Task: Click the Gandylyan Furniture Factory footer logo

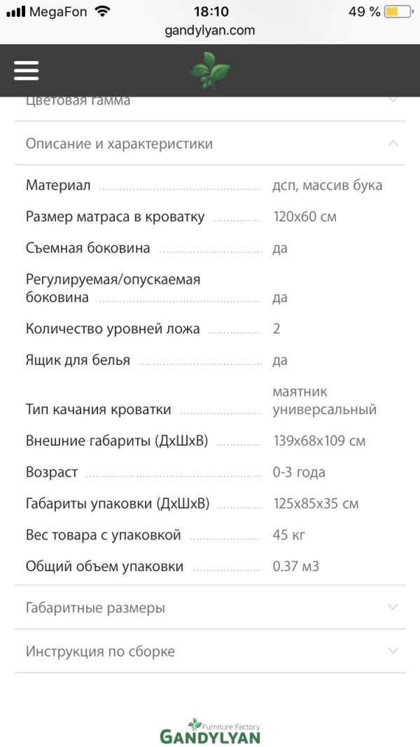Action: (210, 731)
